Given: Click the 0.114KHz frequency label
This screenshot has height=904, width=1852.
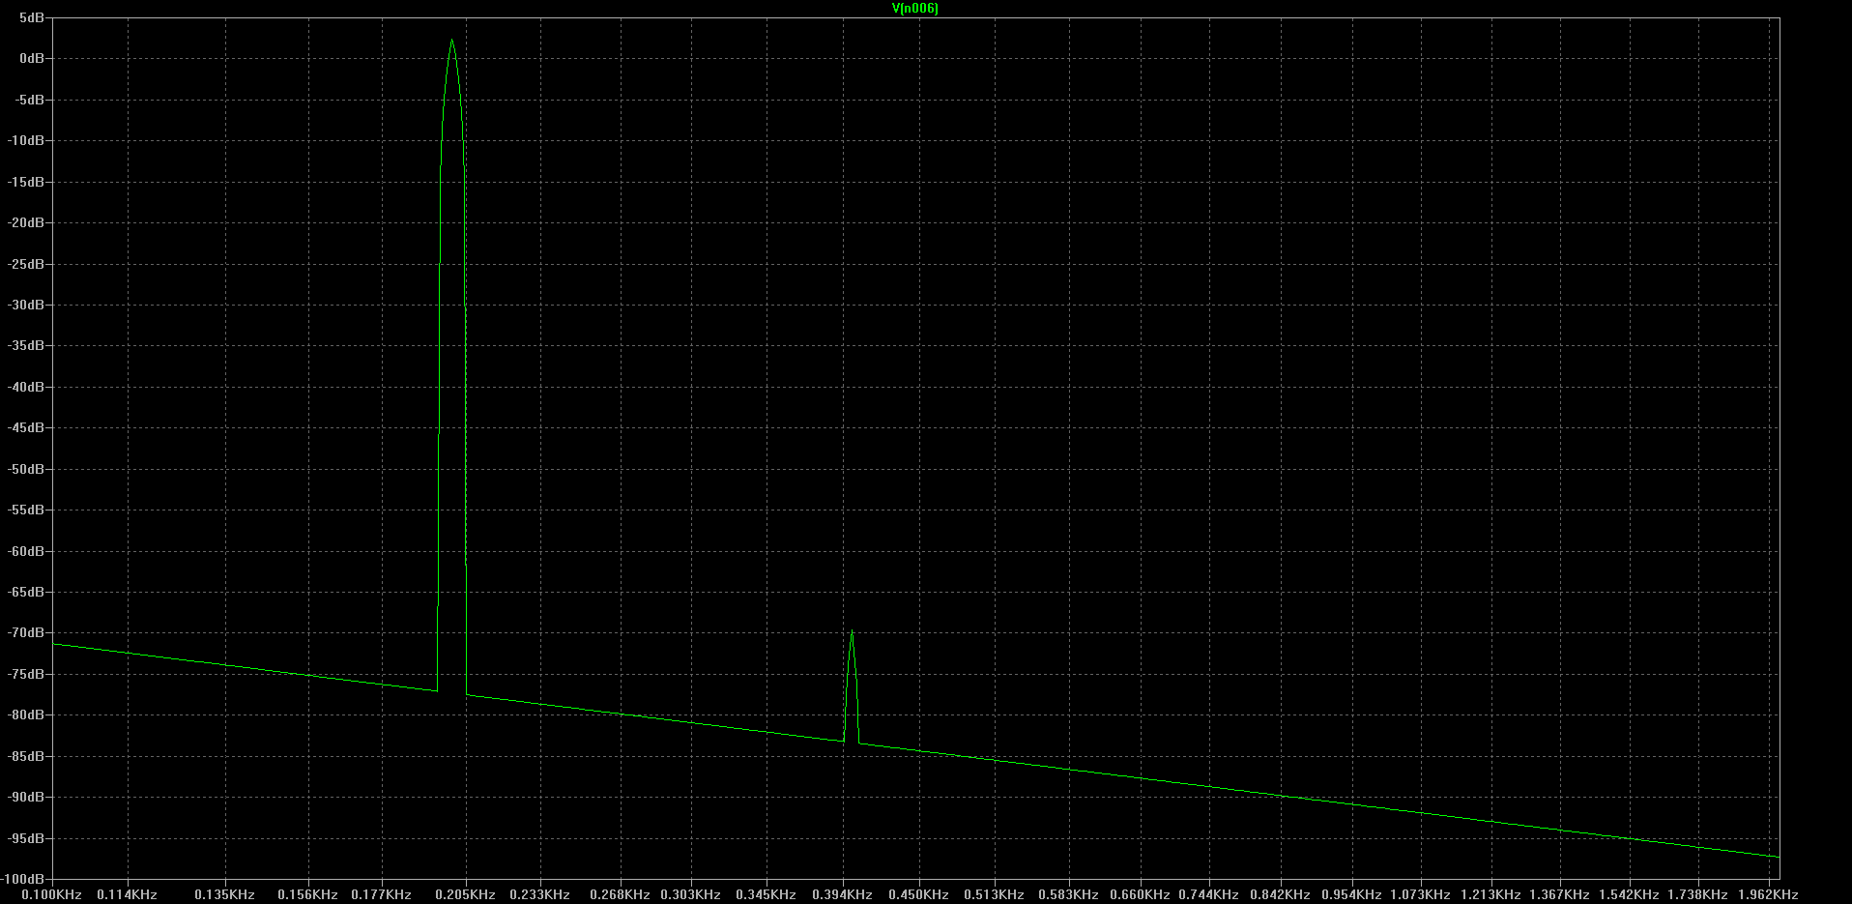Looking at the screenshot, I should (x=127, y=895).
